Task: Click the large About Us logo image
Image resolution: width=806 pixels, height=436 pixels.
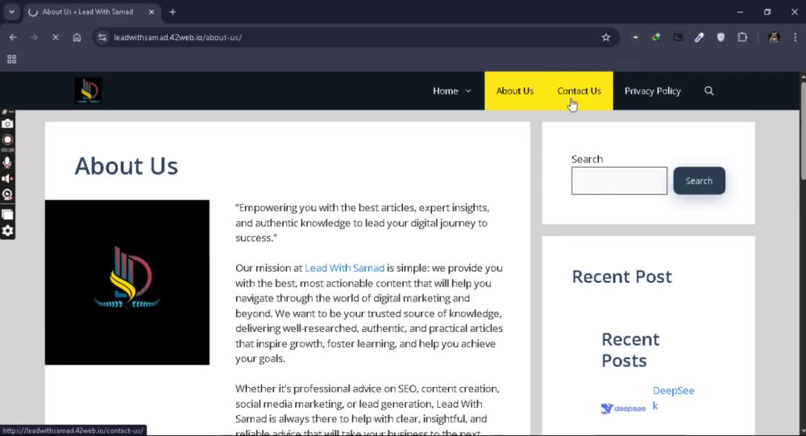Action: click(x=127, y=282)
